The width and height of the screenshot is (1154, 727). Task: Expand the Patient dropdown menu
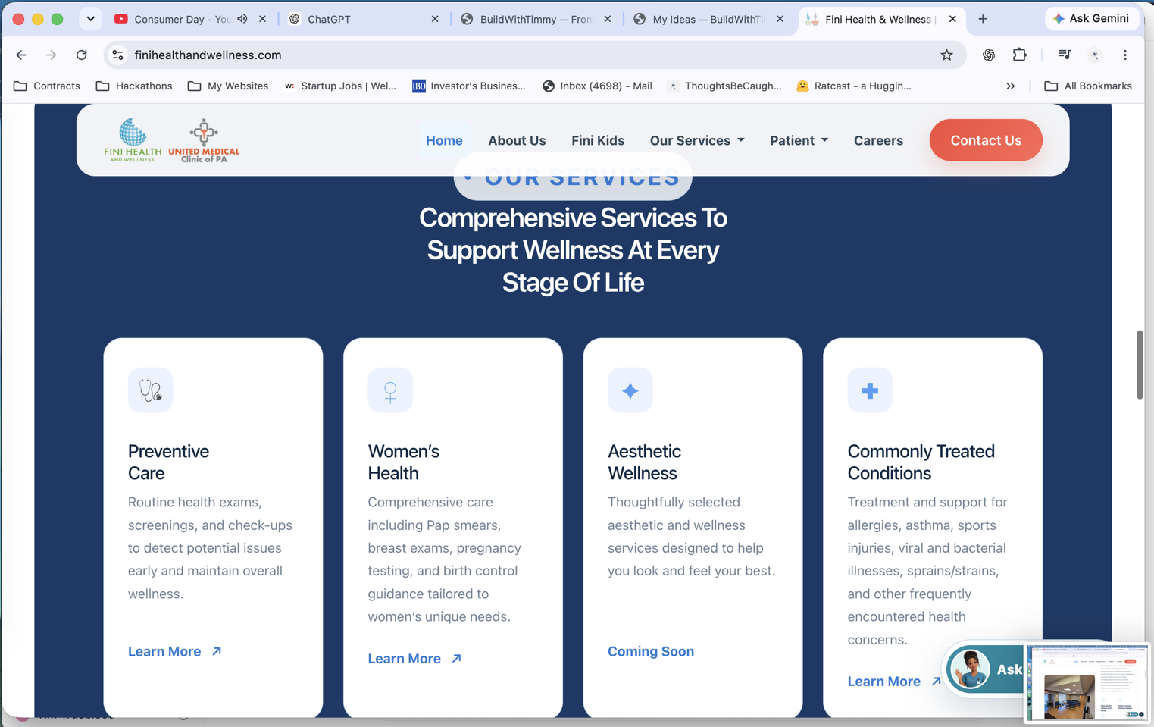pyautogui.click(x=799, y=140)
